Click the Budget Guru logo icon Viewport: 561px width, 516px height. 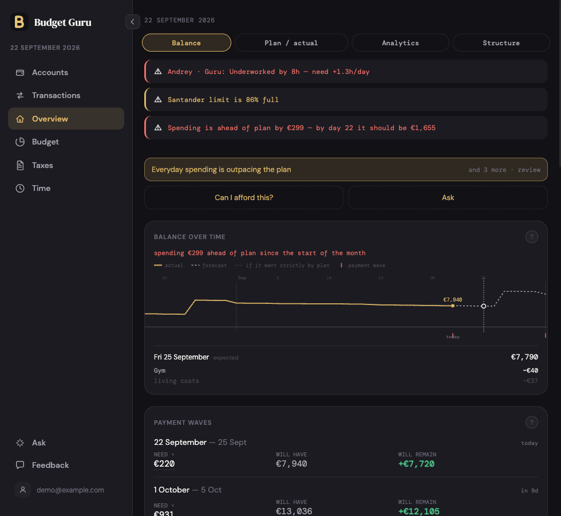(19, 22)
